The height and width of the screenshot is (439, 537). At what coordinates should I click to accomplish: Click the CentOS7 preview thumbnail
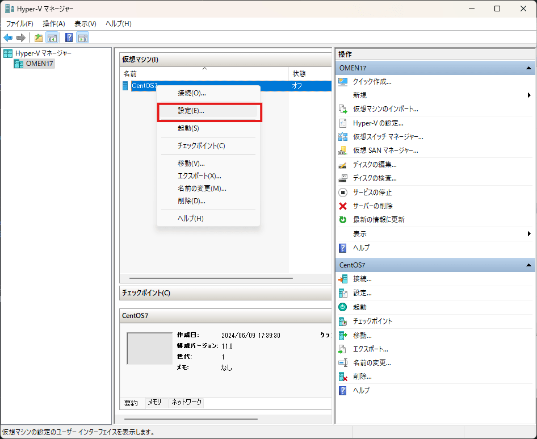point(150,349)
